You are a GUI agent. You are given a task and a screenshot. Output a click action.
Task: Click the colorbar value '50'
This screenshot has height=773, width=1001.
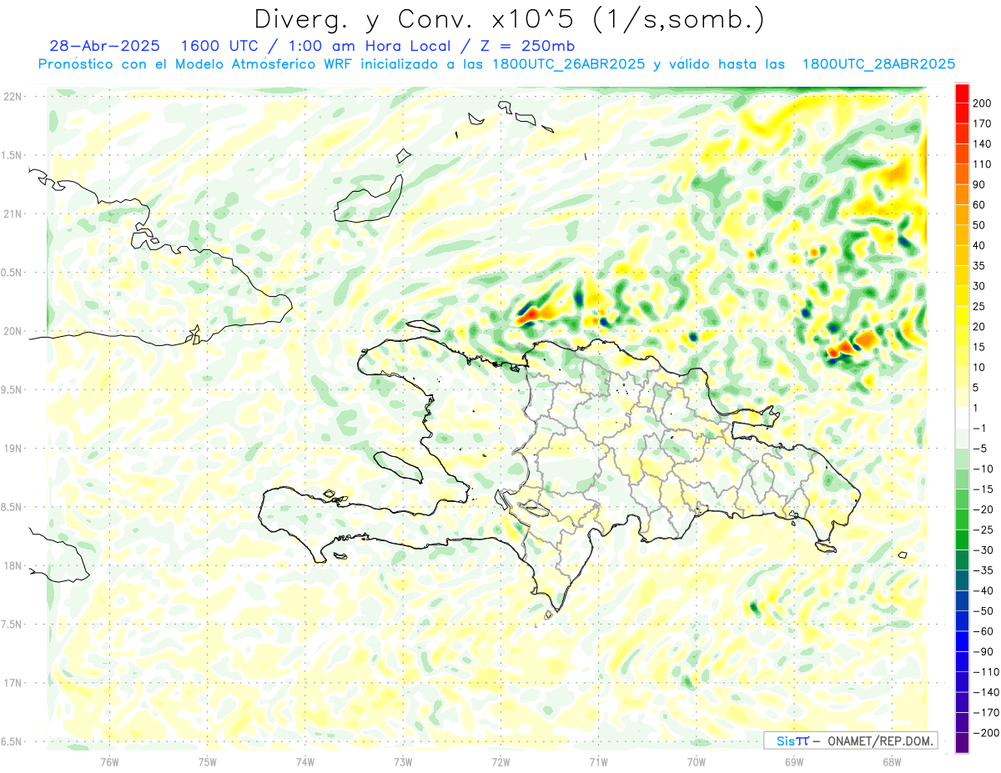(979, 225)
